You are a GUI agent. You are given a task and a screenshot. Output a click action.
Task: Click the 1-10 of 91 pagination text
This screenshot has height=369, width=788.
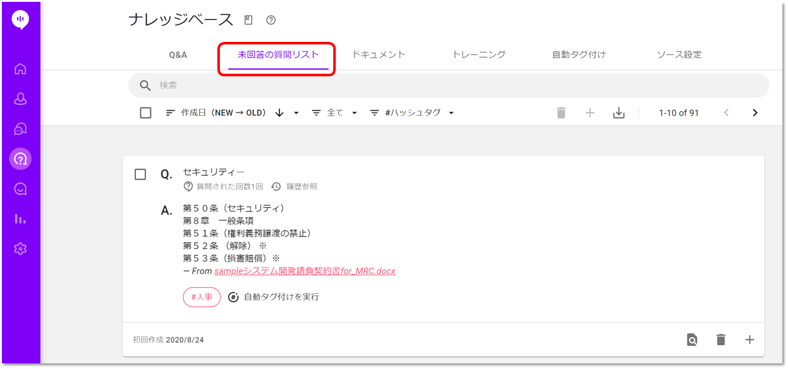coord(678,113)
